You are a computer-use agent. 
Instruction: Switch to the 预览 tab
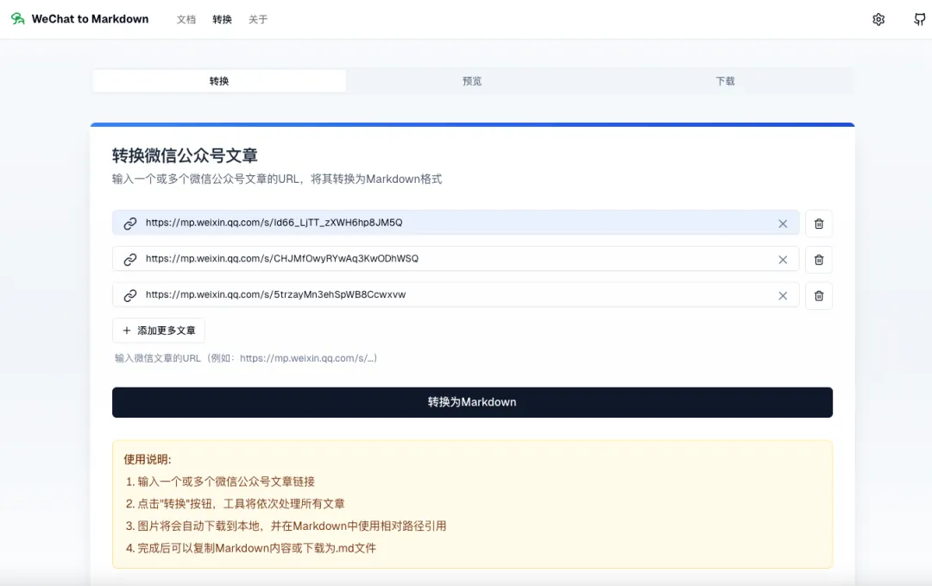[472, 81]
